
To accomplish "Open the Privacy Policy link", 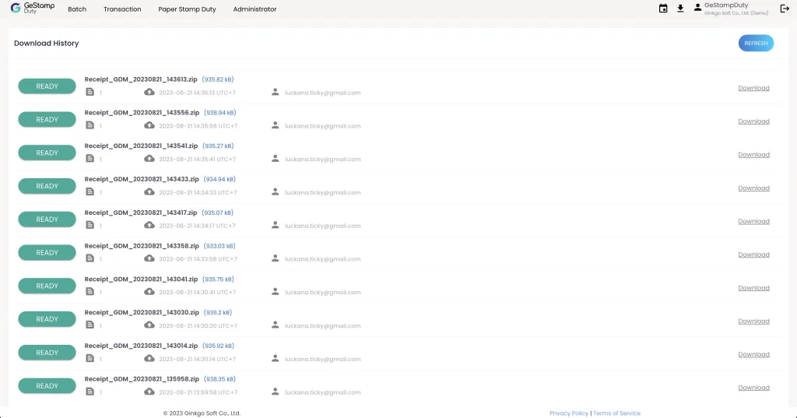I will click(569, 413).
